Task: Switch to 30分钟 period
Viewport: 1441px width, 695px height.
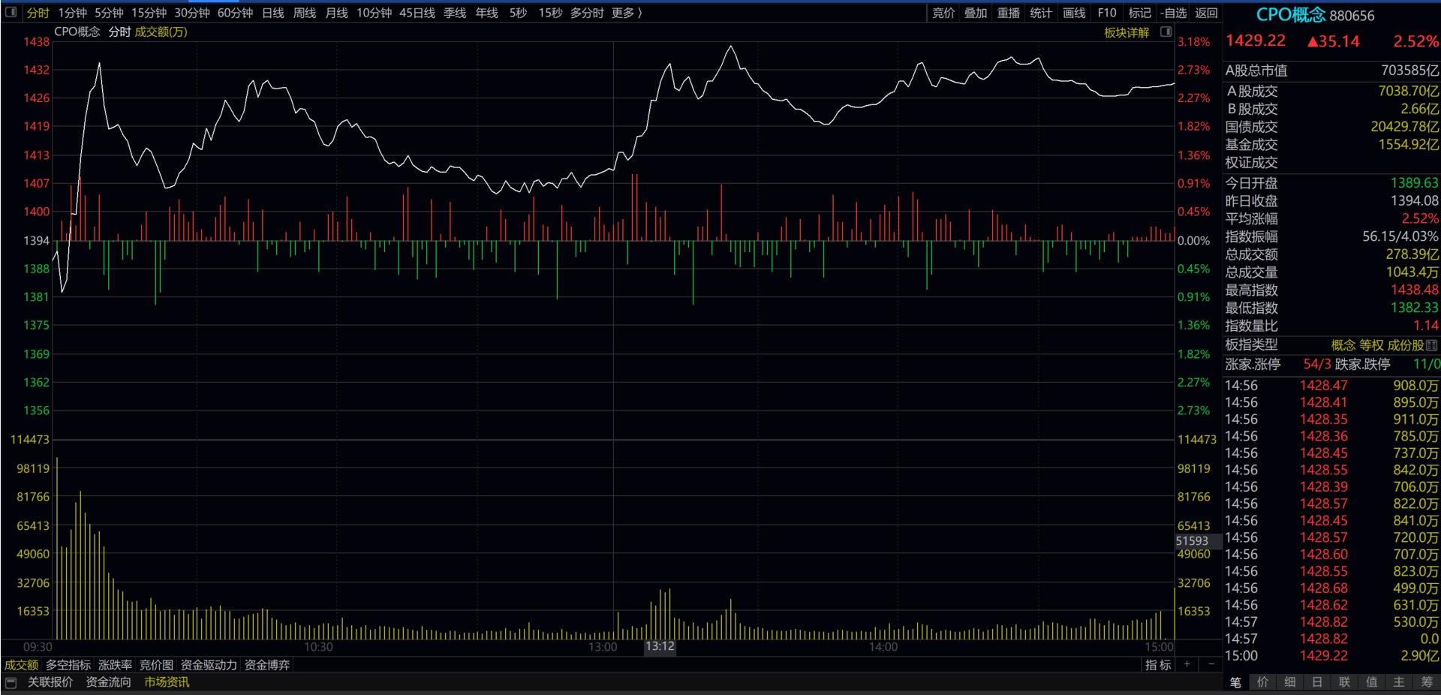Action: pos(192,13)
